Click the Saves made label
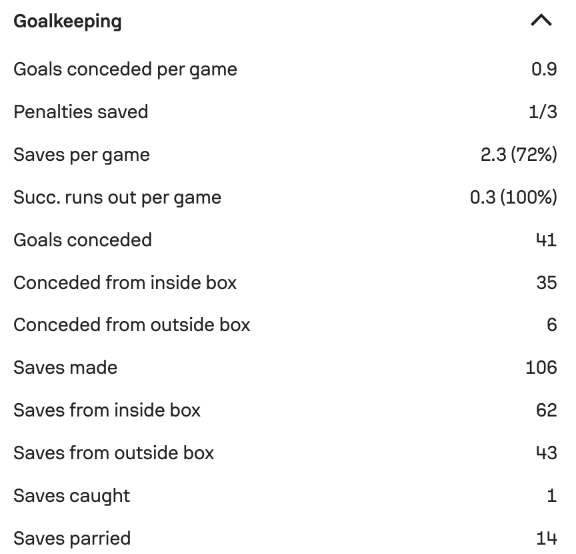 [x=65, y=368]
